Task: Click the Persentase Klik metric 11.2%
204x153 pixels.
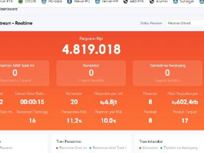Action: pyautogui.click(x=74, y=120)
